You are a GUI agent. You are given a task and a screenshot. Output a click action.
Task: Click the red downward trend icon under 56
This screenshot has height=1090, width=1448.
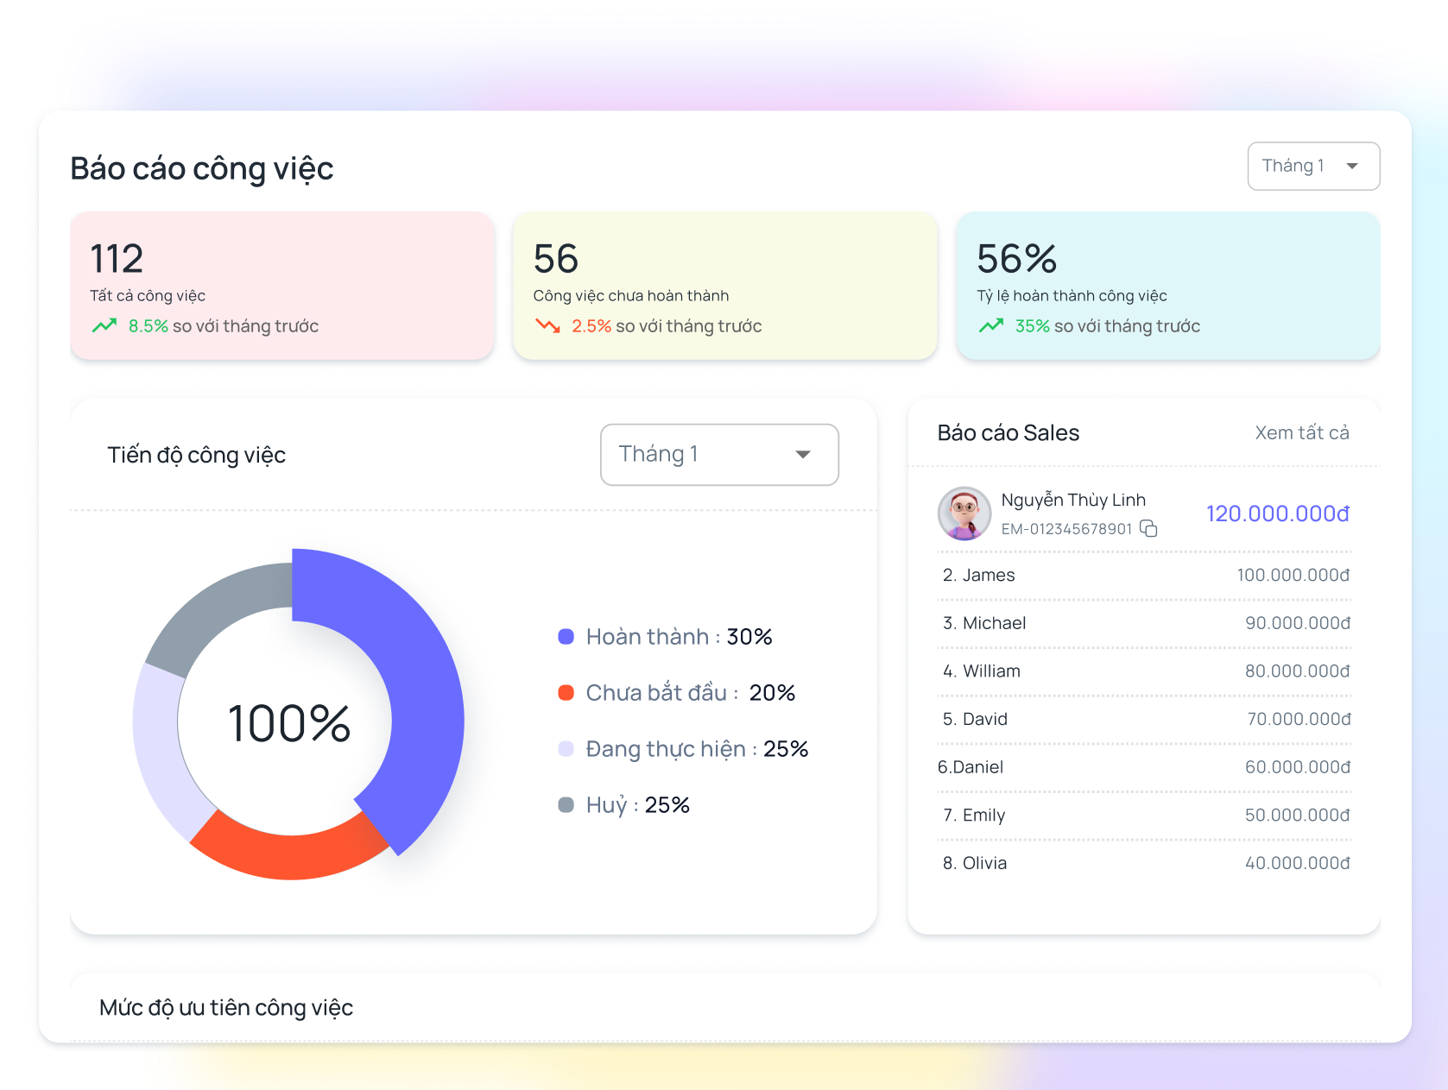tap(547, 326)
